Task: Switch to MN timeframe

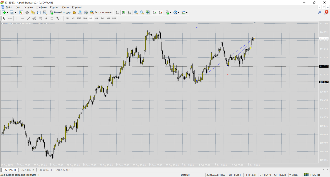Action: pyautogui.click(x=114, y=18)
